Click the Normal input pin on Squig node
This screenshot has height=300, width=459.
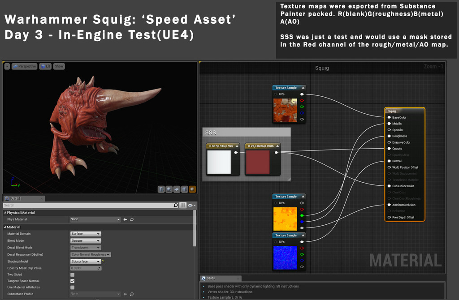tap(390, 161)
